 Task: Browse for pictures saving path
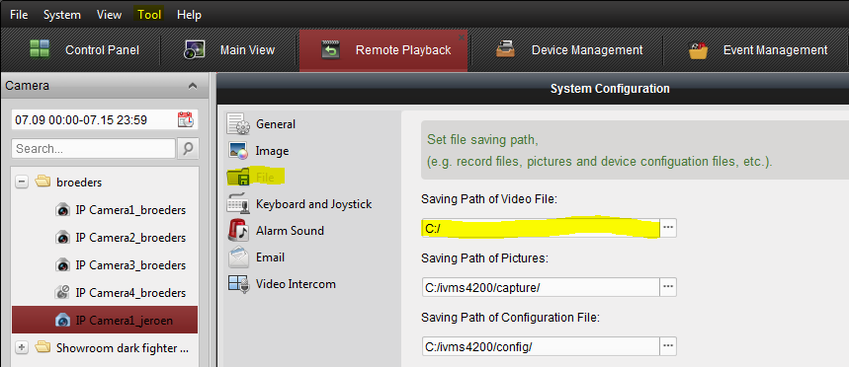coord(668,287)
